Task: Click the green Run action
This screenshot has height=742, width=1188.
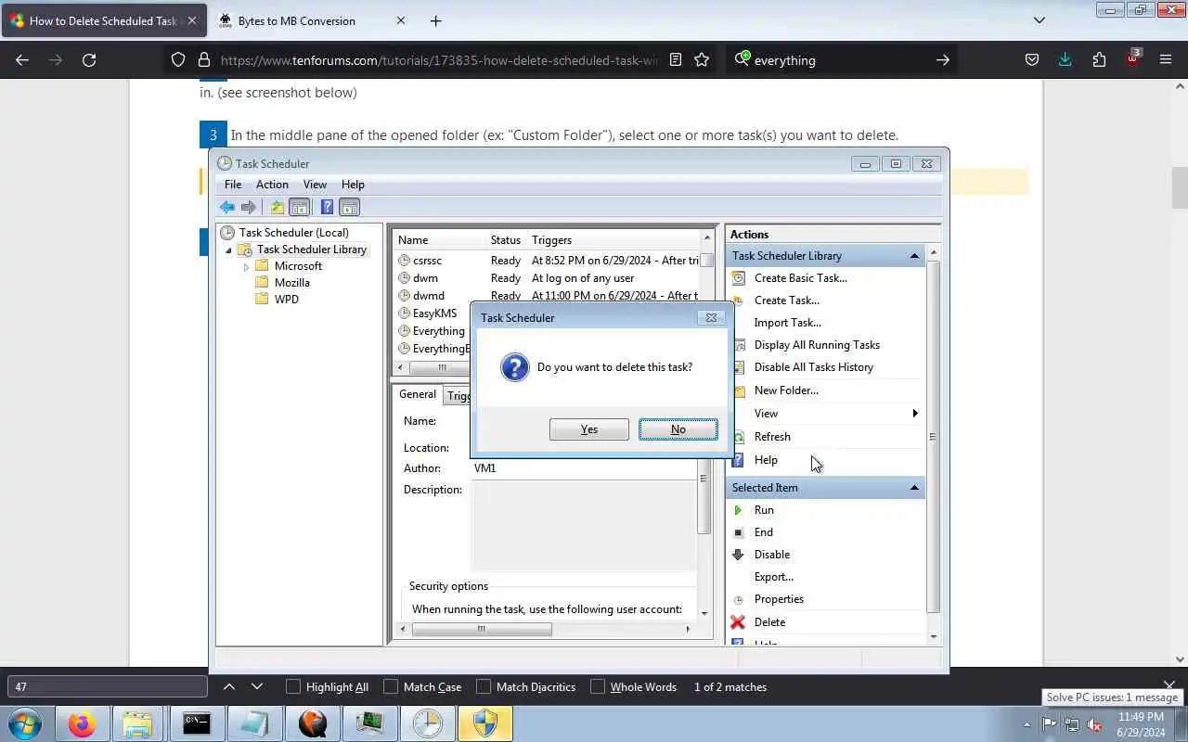Action: click(764, 509)
